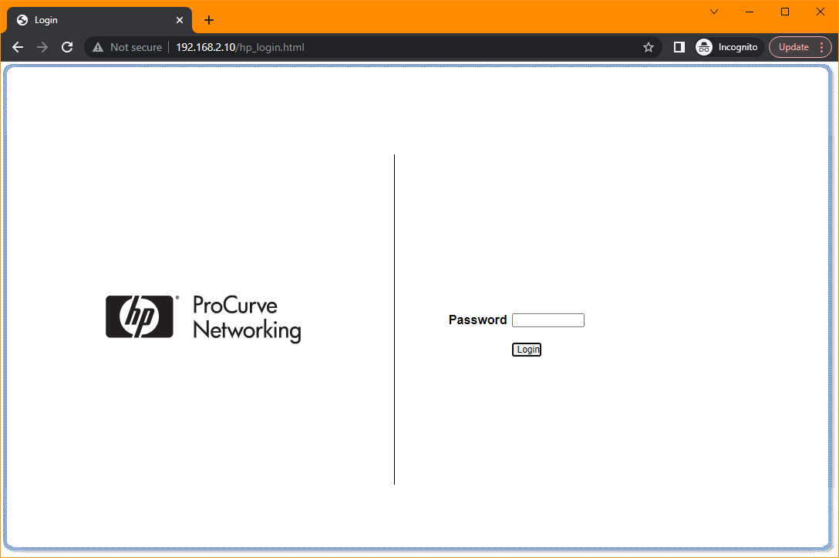This screenshot has width=839, height=558.
Task: Click the HP logo image
Action: tap(140, 316)
